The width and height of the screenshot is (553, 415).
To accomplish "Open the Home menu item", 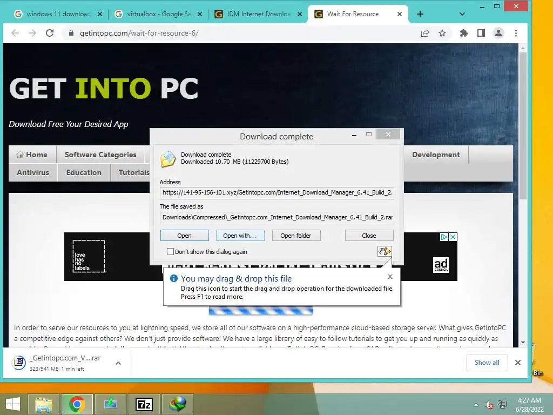I will [x=32, y=155].
